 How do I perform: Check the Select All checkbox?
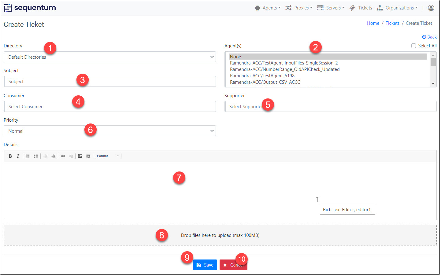[x=413, y=46]
